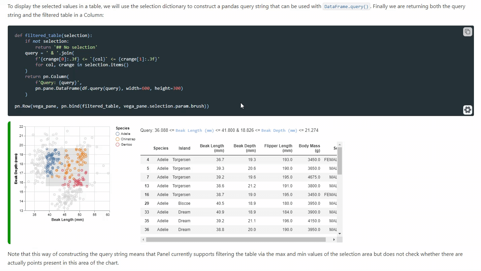Click the table's horizontal scrollbar thumb

[236, 239]
